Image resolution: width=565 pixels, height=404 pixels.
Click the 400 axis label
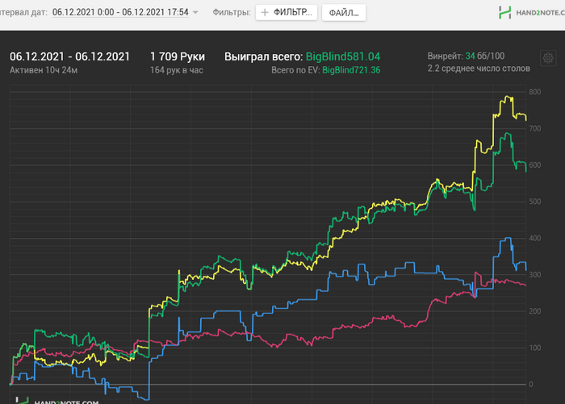pyautogui.click(x=534, y=238)
